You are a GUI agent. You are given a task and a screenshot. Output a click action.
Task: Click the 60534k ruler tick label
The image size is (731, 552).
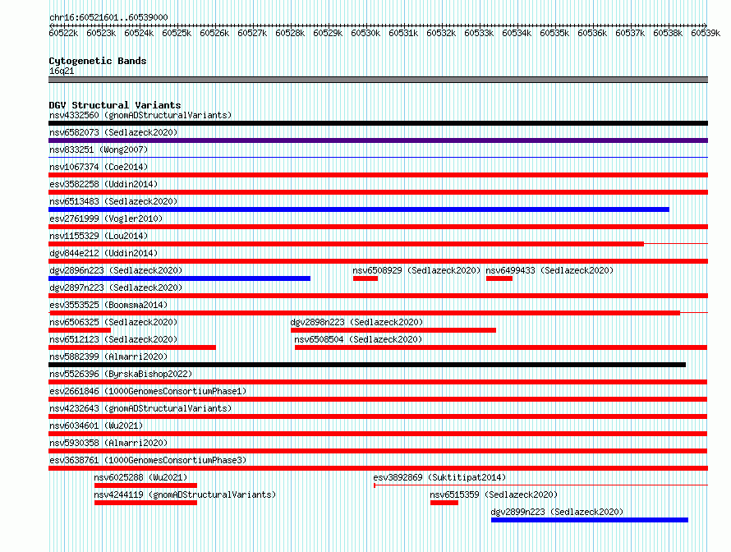point(517,33)
